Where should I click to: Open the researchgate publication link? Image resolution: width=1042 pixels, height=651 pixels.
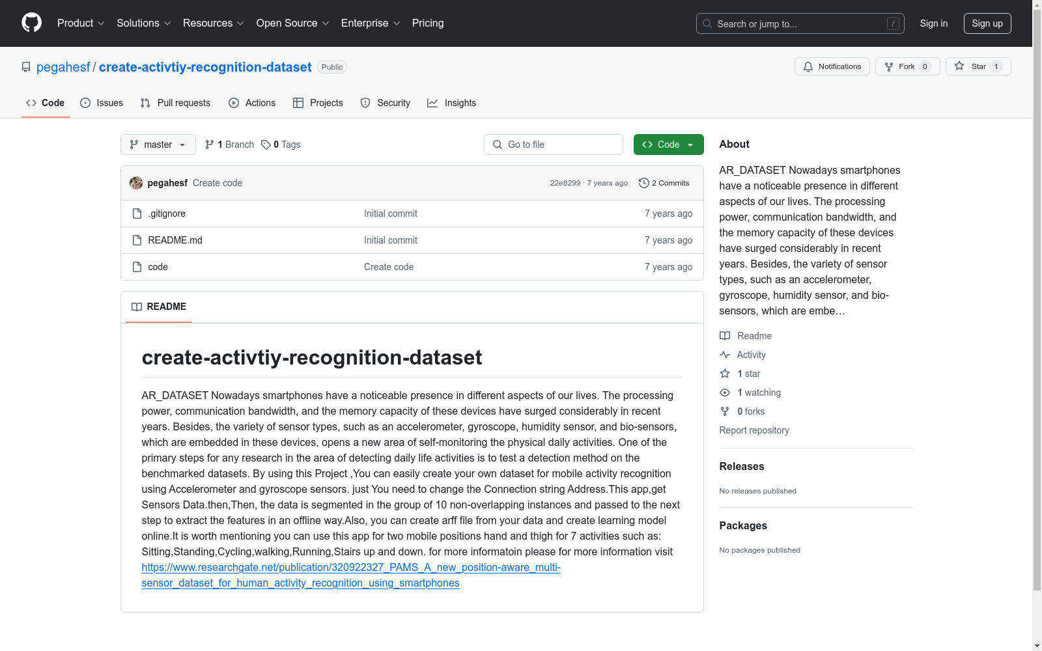(x=351, y=575)
